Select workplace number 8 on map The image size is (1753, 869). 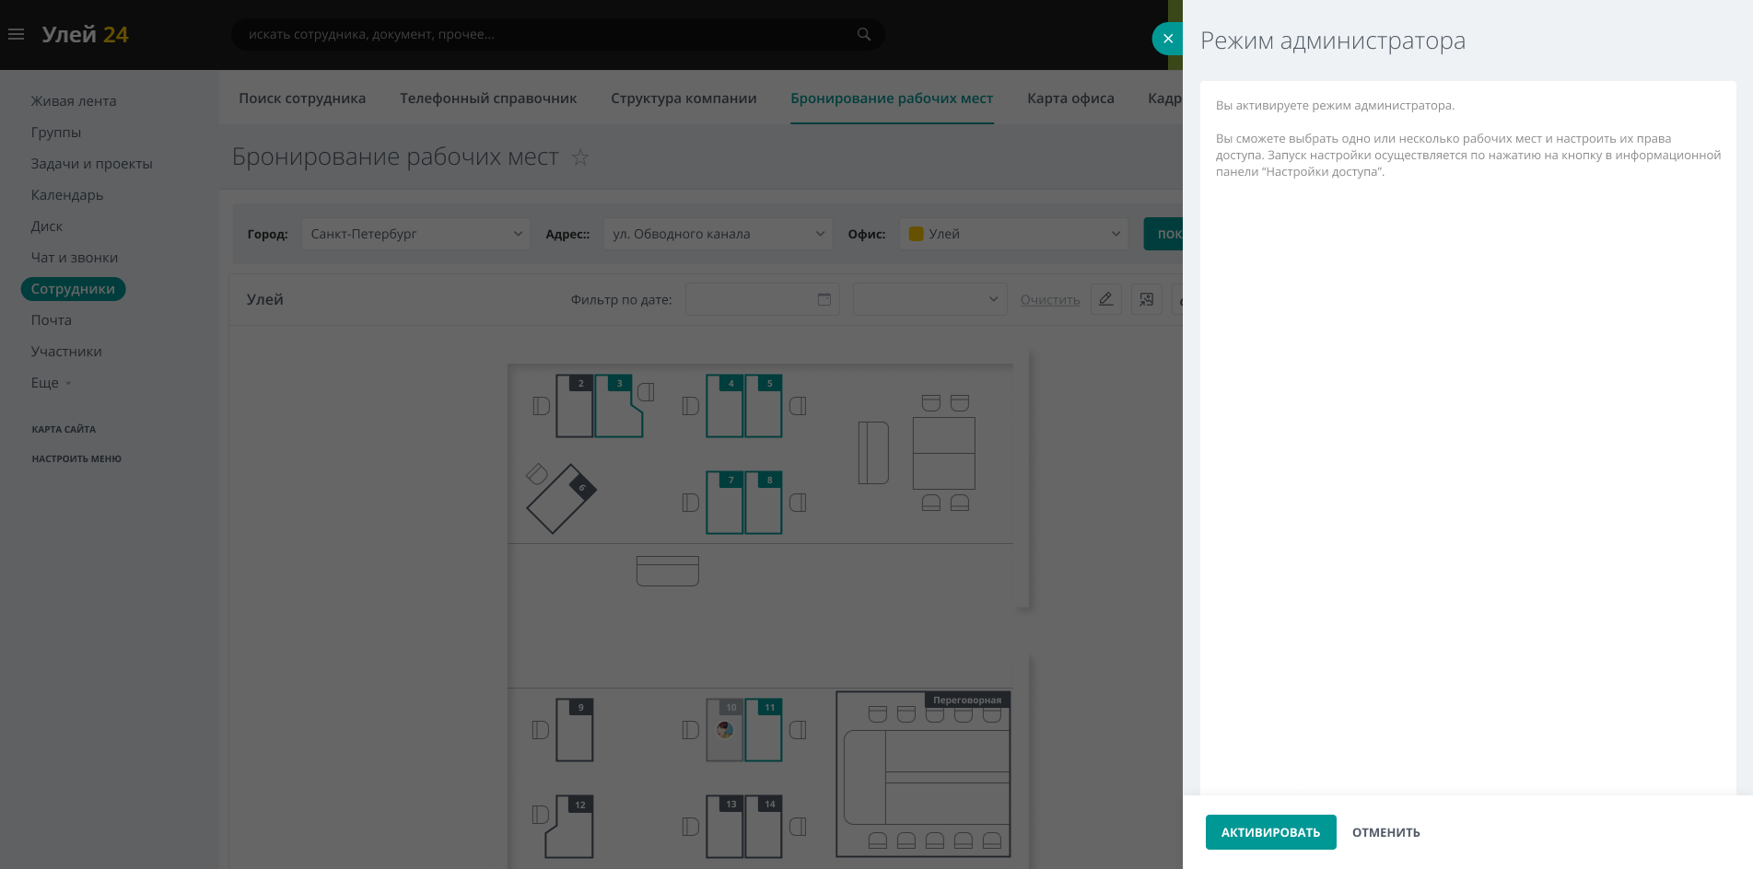coord(764,503)
